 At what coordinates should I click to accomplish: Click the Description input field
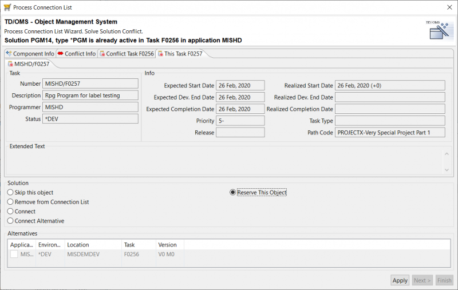pos(90,96)
